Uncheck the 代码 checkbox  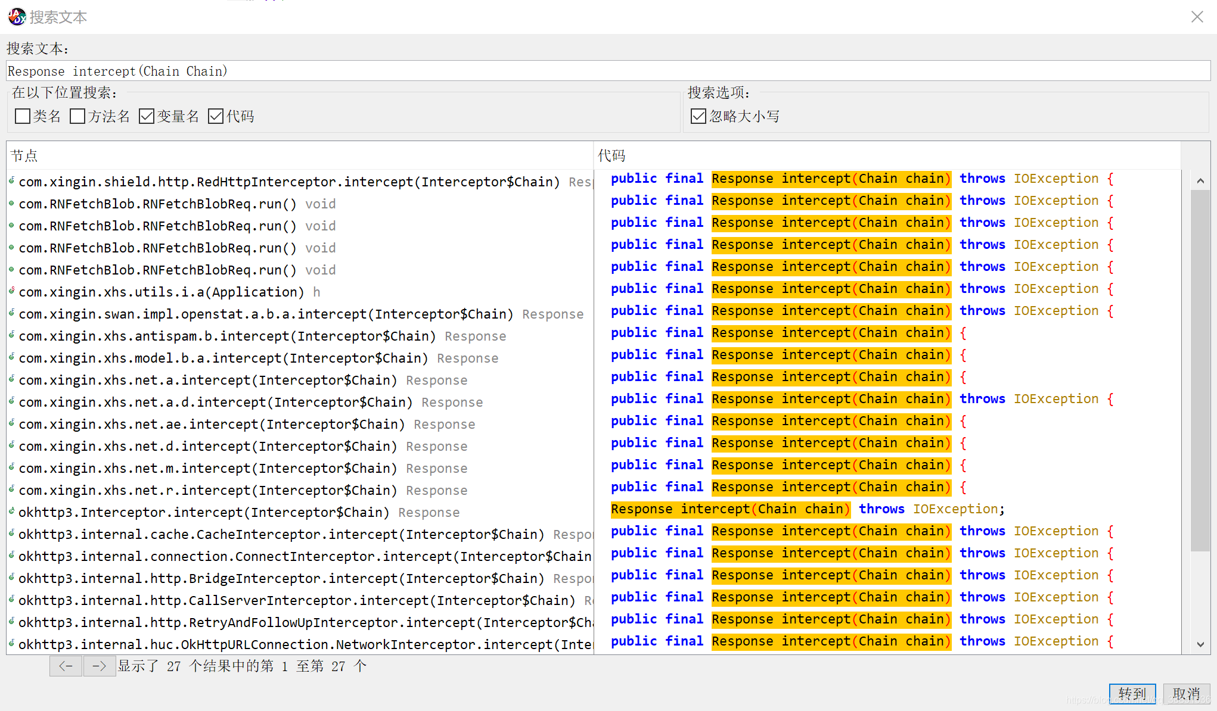[216, 116]
